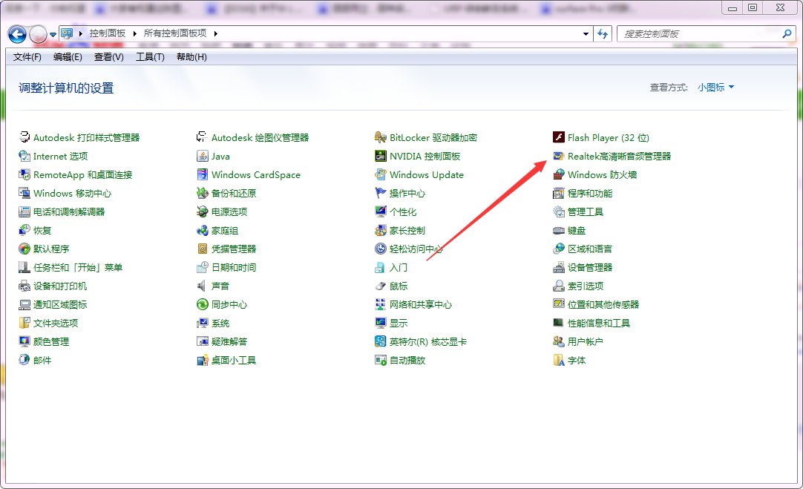Open 设备管理器

pos(589,267)
